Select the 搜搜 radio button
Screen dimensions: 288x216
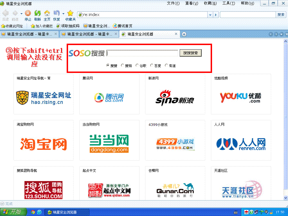pos(108,65)
